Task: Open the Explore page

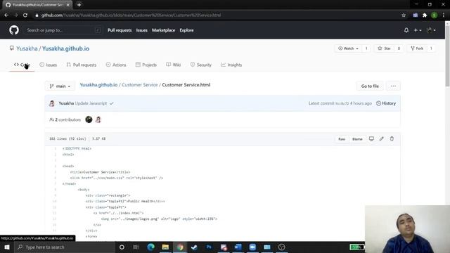Action: tap(186, 30)
